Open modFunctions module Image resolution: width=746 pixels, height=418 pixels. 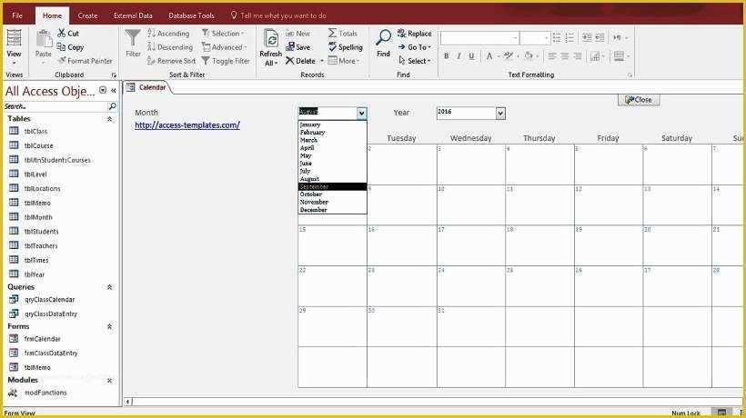pyautogui.click(x=45, y=393)
